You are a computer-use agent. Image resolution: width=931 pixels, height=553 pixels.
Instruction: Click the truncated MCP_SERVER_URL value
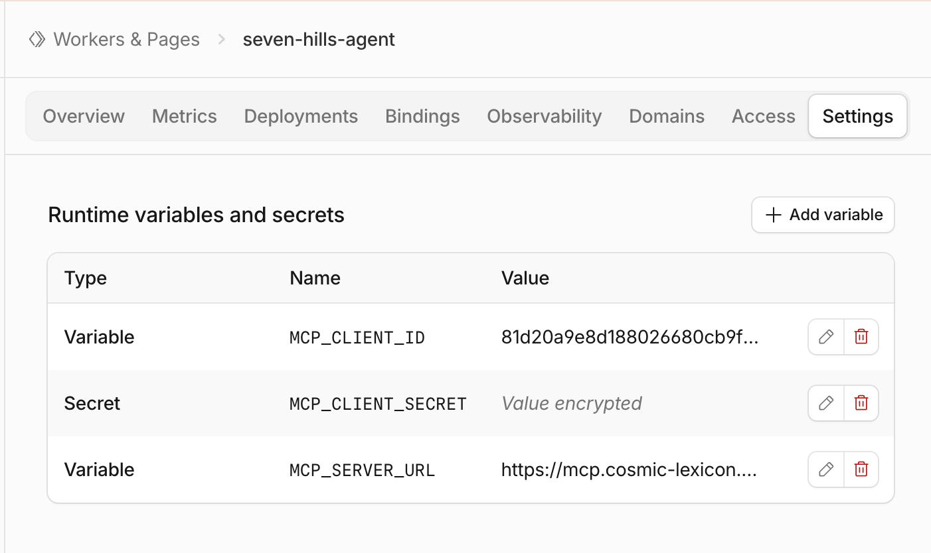pos(629,469)
